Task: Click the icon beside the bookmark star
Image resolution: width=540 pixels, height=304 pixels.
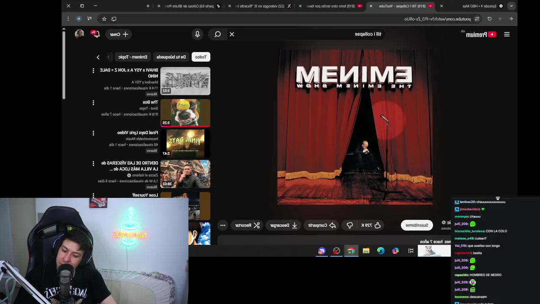Action: (x=114, y=19)
